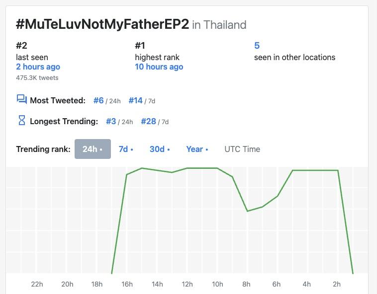This screenshot has width=377, height=294.
Task: Click the 5 other locations link
Action: pyautogui.click(x=257, y=46)
